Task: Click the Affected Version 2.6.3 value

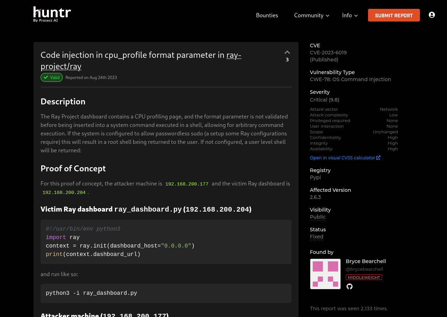Action: 315,197
